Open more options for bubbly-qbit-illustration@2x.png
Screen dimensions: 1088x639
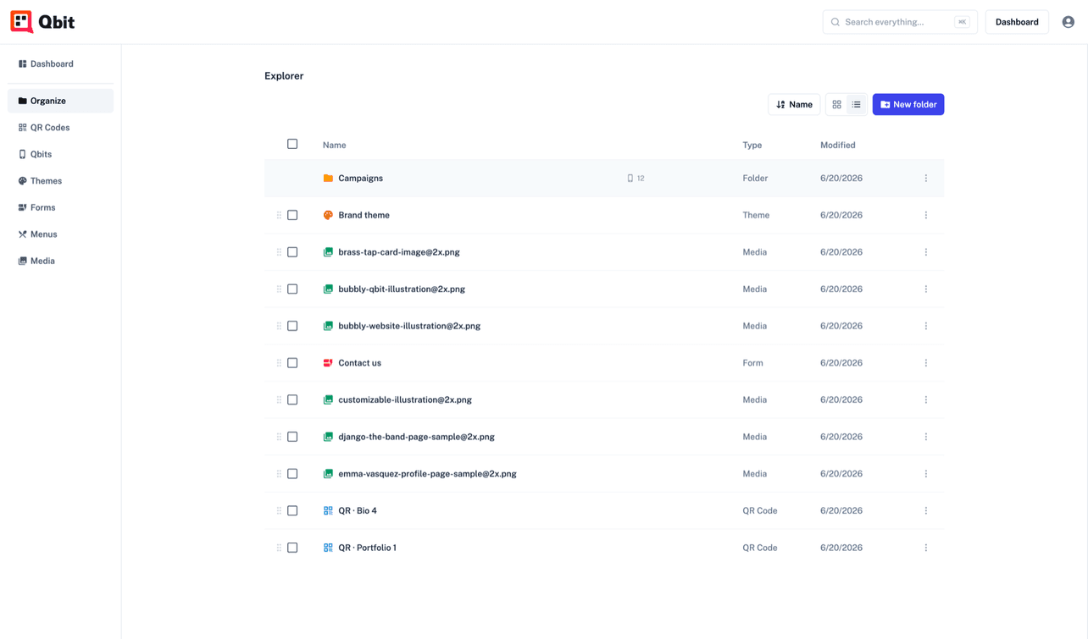tap(926, 289)
